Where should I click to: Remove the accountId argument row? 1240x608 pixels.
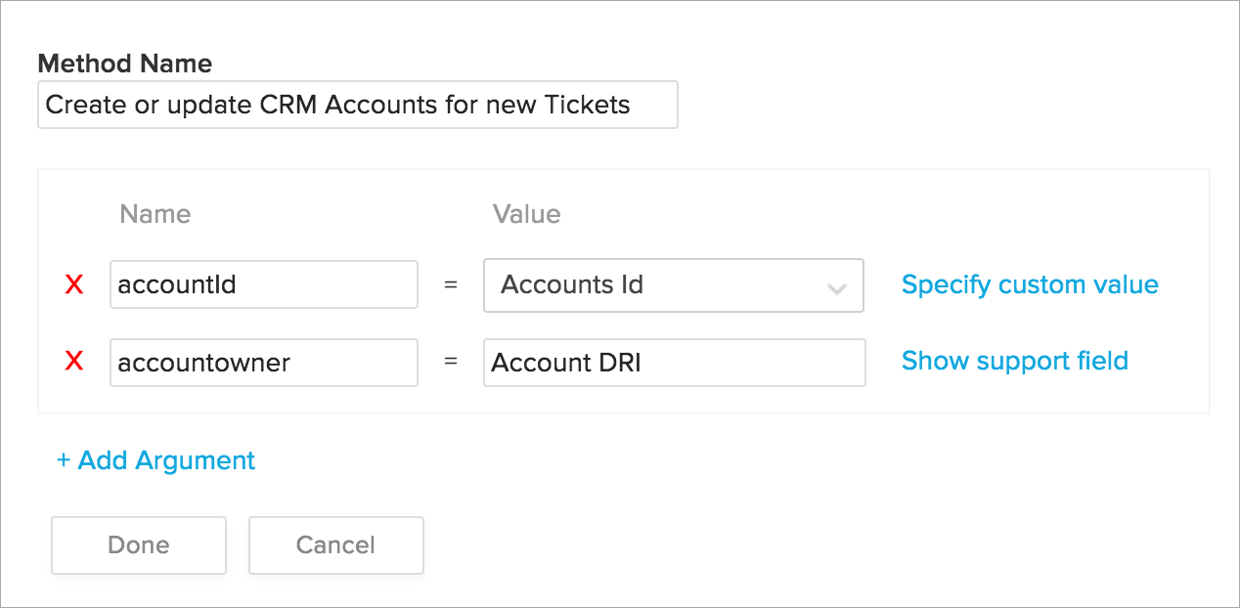73,285
